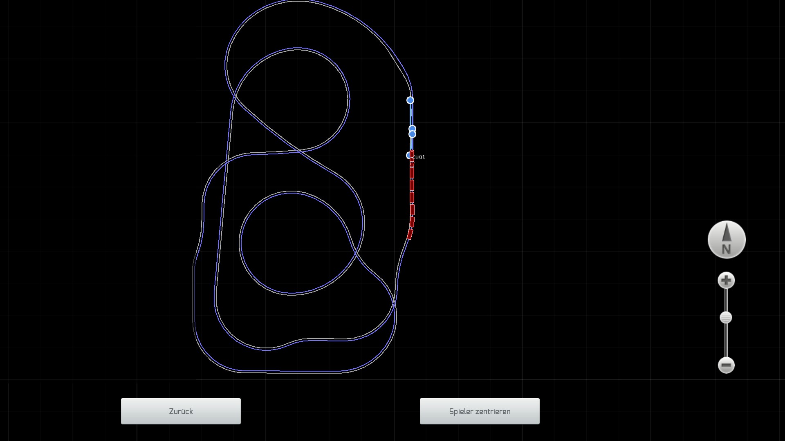This screenshot has width=785, height=441.
Task: Click the Spieler zentrieren button
Action: pyautogui.click(x=480, y=411)
